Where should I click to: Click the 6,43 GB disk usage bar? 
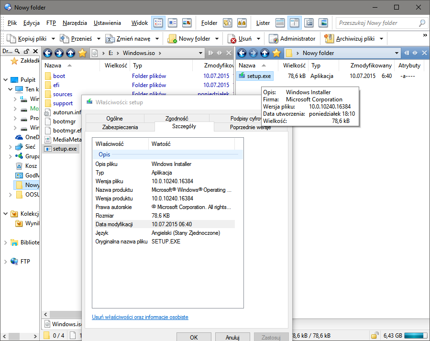tap(415, 336)
